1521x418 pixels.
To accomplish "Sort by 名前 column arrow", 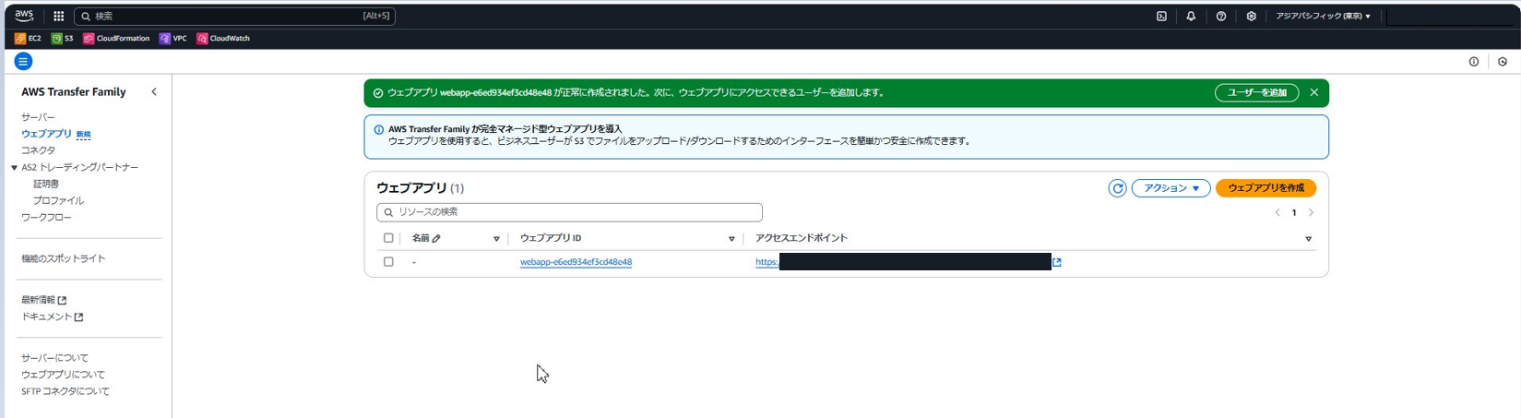I will pos(496,239).
